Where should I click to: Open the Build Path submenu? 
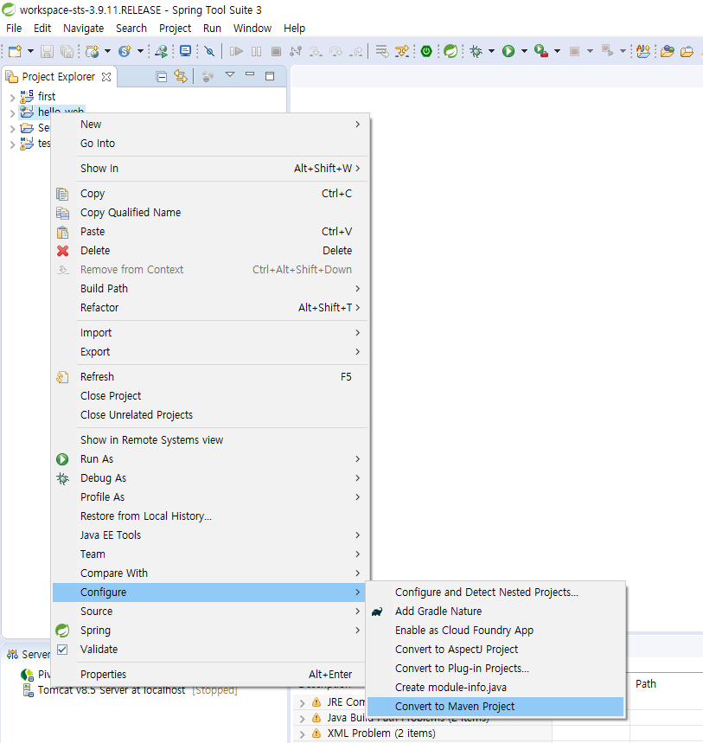pyautogui.click(x=104, y=289)
